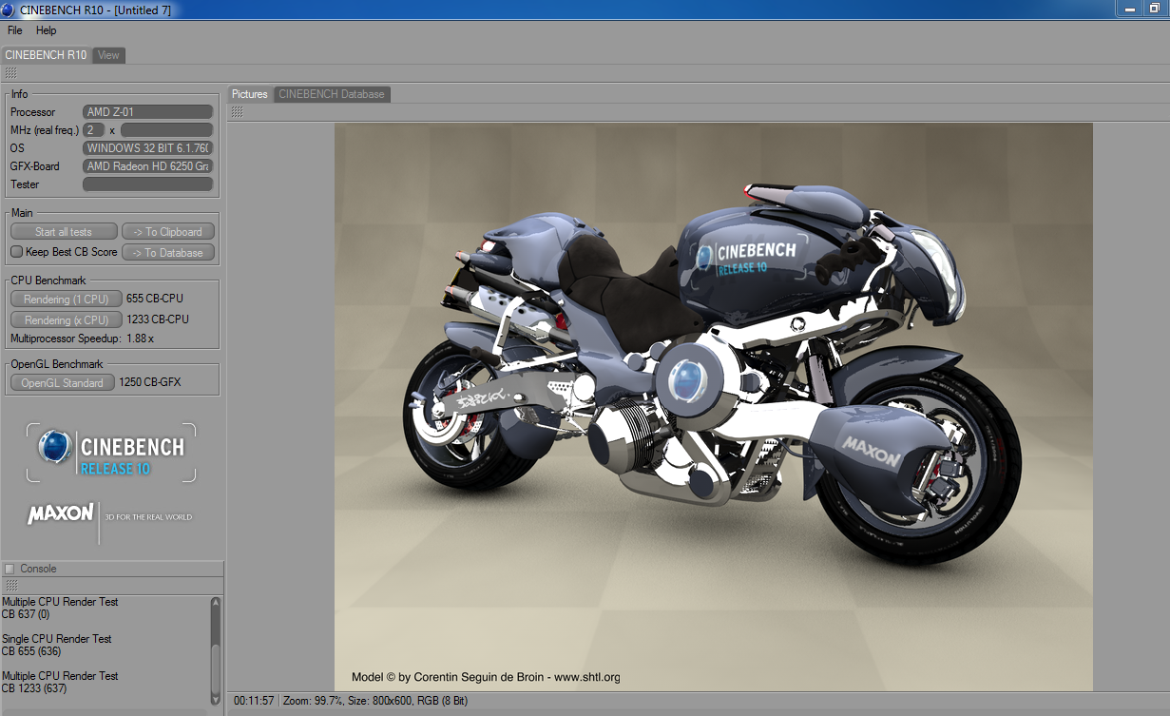Screen dimensions: 1170x716
Task: Click the console scrollbar up arrow
Action: [x=216, y=603]
